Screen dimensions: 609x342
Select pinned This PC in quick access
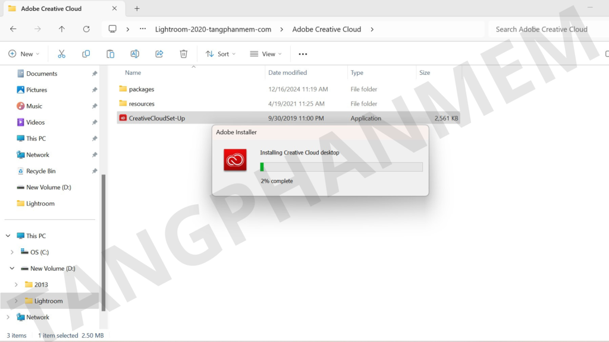tap(36, 138)
